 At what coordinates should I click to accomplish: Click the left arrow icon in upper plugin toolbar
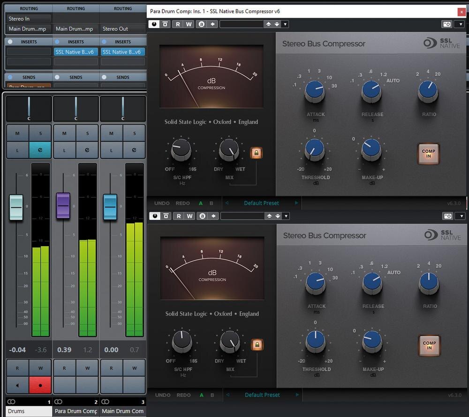click(212, 24)
